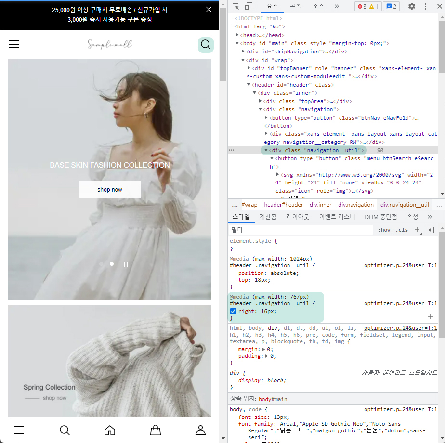The height and width of the screenshot is (443, 445).
Task: Click the styles pane vertical scrollbar
Action: tap(442, 285)
